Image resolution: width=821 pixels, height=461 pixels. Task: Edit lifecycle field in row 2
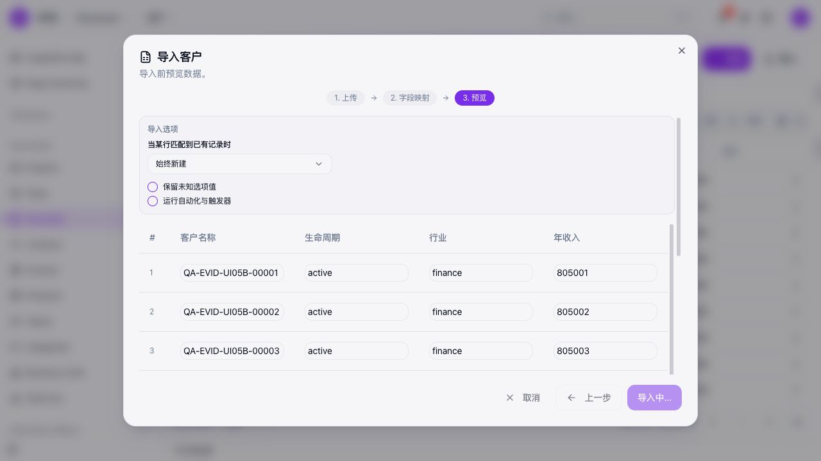[x=357, y=312]
